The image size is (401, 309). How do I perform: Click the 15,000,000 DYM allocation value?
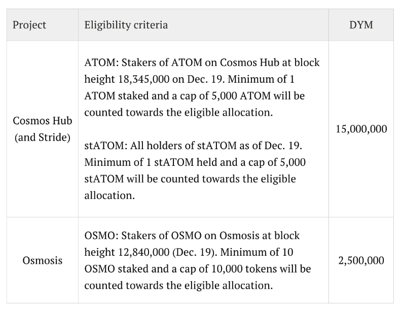(x=361, y=129)
